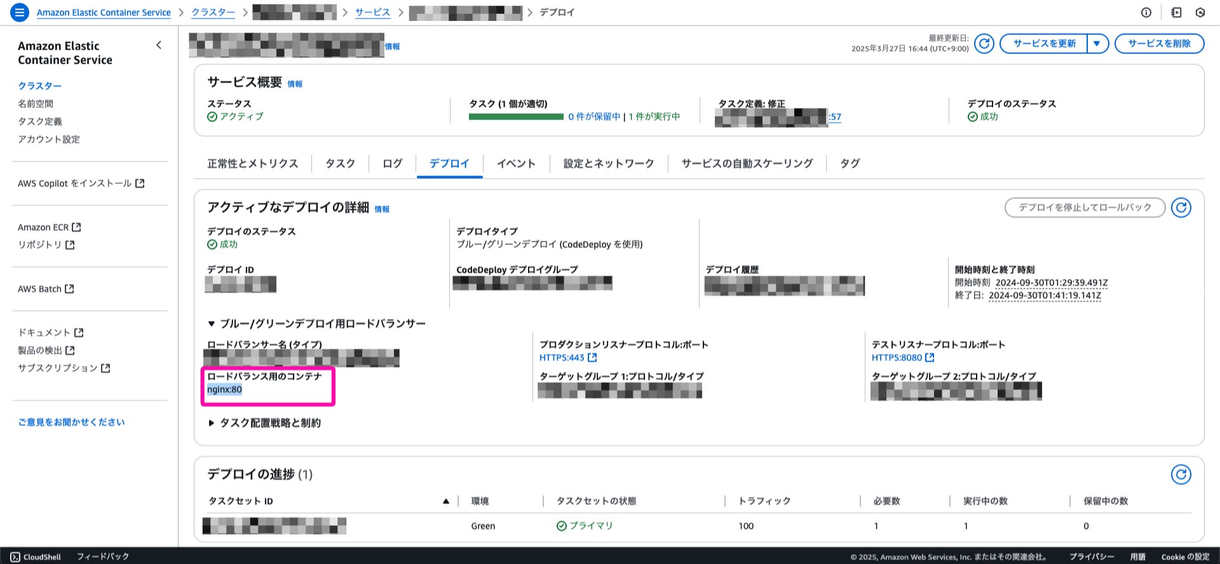Viewport: 1220px width, 564px height.
Task: Switch to 正常性とメトリクス tab
Action: (x=253, y=164)
